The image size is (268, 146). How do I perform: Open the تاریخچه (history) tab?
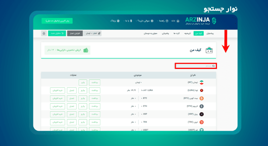coord(188,34)
